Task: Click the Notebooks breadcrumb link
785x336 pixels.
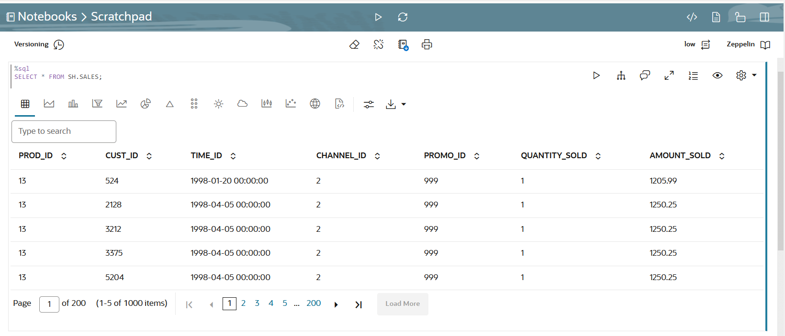Action: click(x=47, y=17)
